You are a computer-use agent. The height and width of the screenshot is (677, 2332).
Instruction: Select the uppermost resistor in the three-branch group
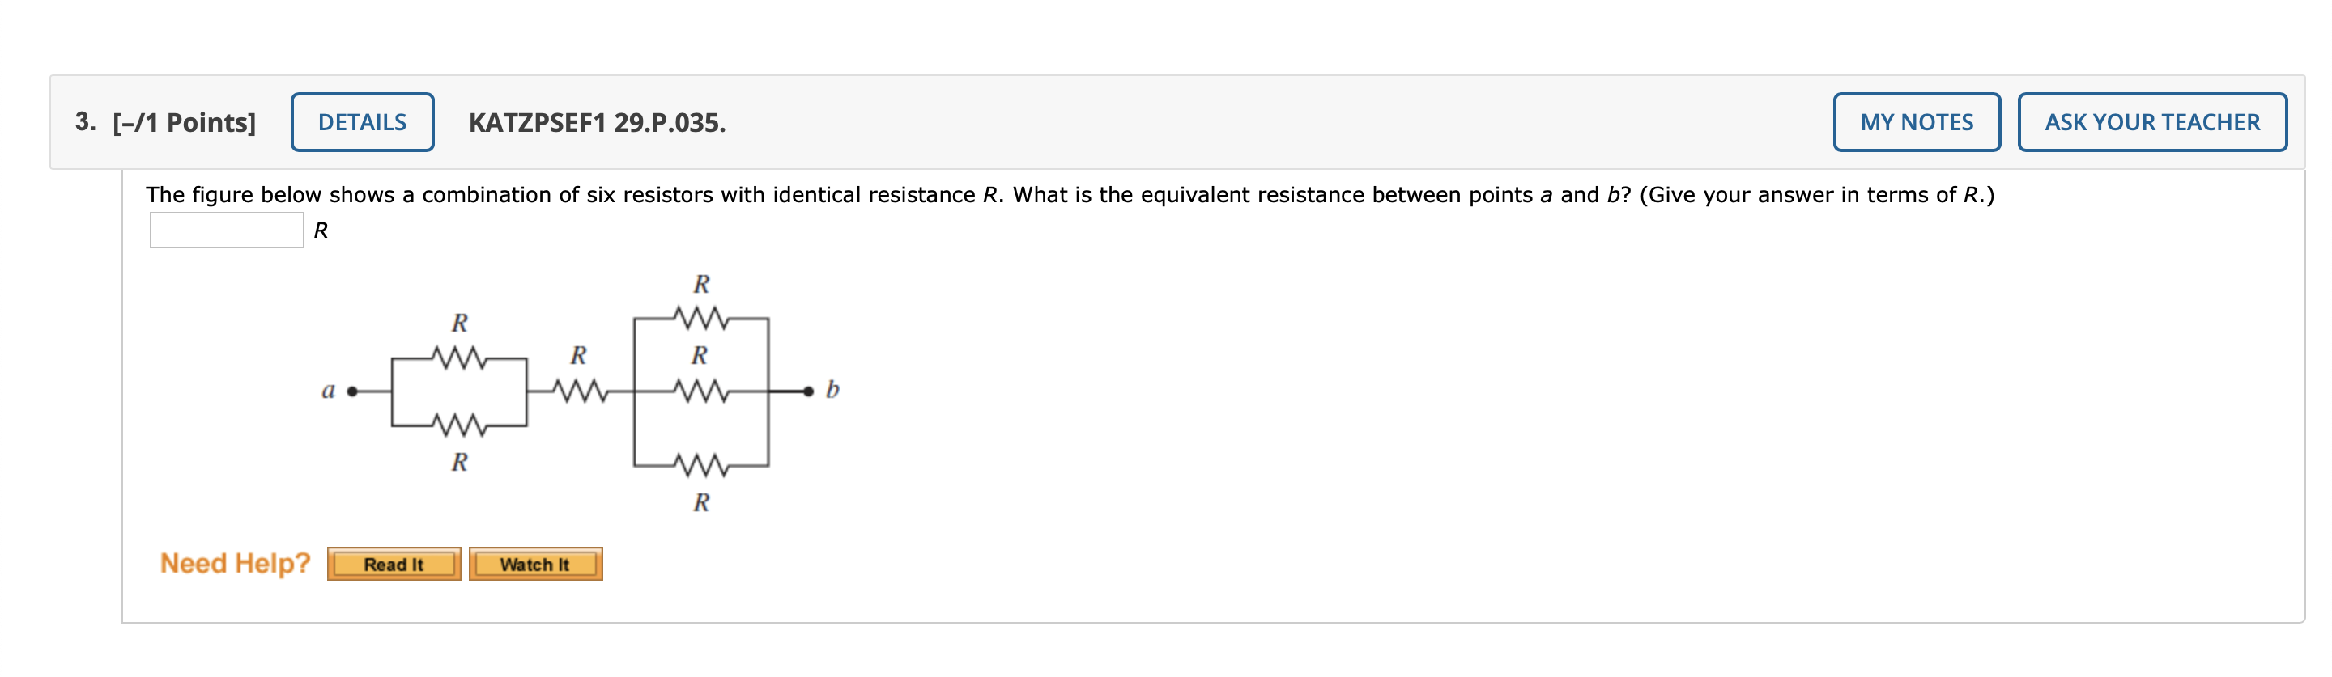[700, 318]
